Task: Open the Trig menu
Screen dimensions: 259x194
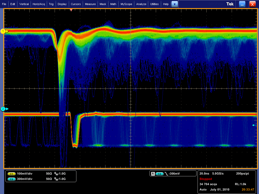Action: (51, 4)
